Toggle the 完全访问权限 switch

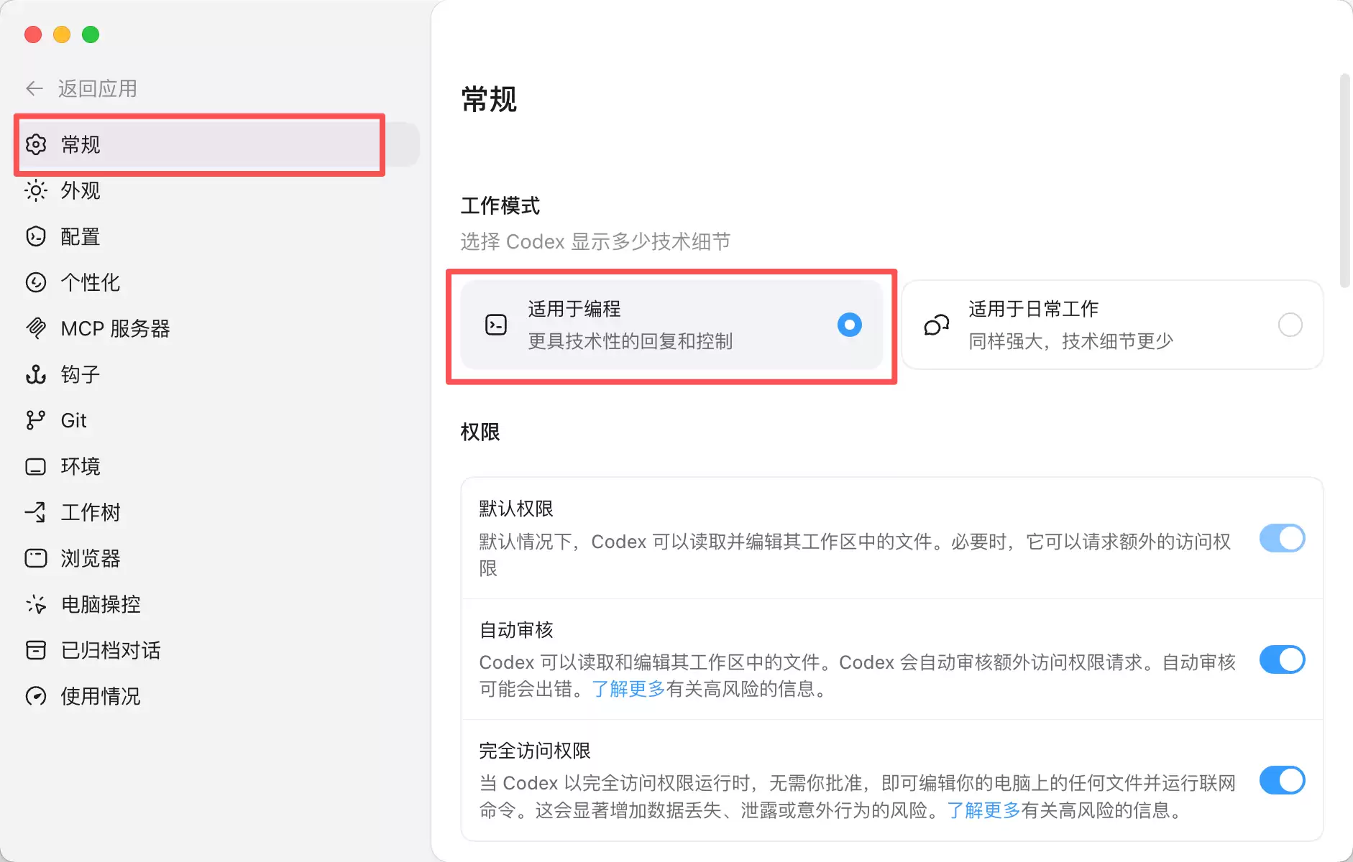click(1283, 780)
